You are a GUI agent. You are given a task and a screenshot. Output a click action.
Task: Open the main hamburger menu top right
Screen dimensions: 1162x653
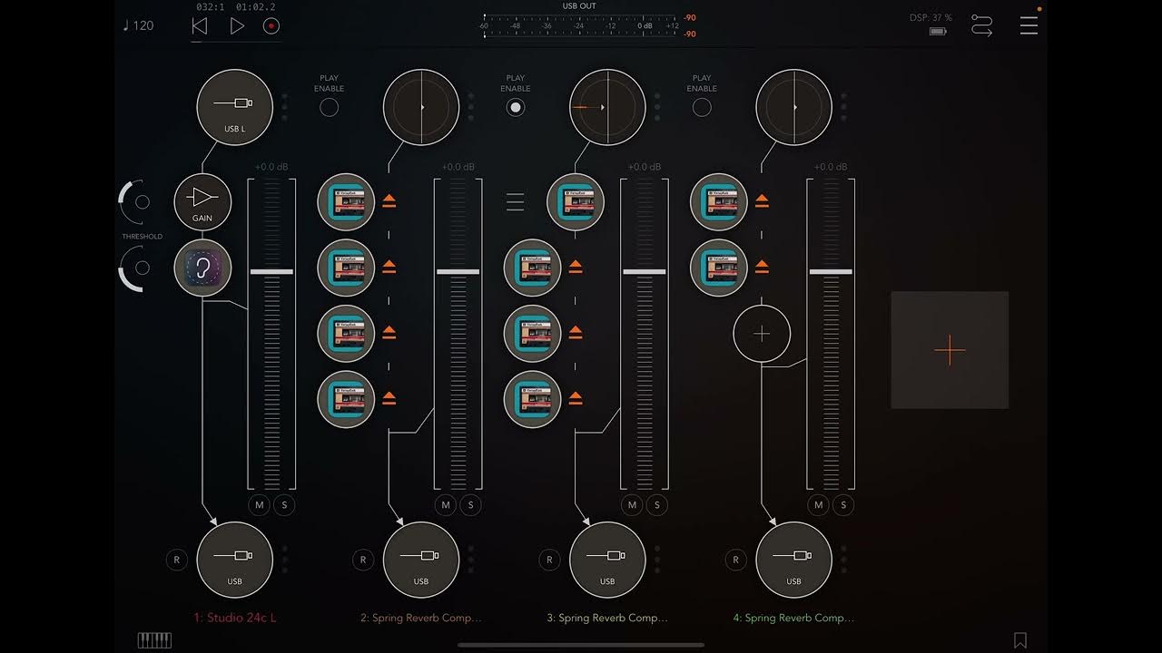point(1029,24)
